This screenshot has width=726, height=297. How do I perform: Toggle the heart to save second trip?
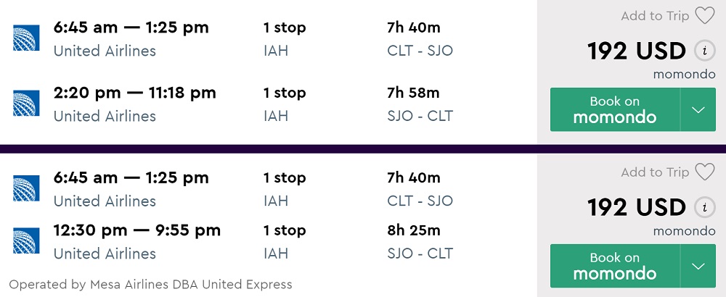click(x=704, y=172)
